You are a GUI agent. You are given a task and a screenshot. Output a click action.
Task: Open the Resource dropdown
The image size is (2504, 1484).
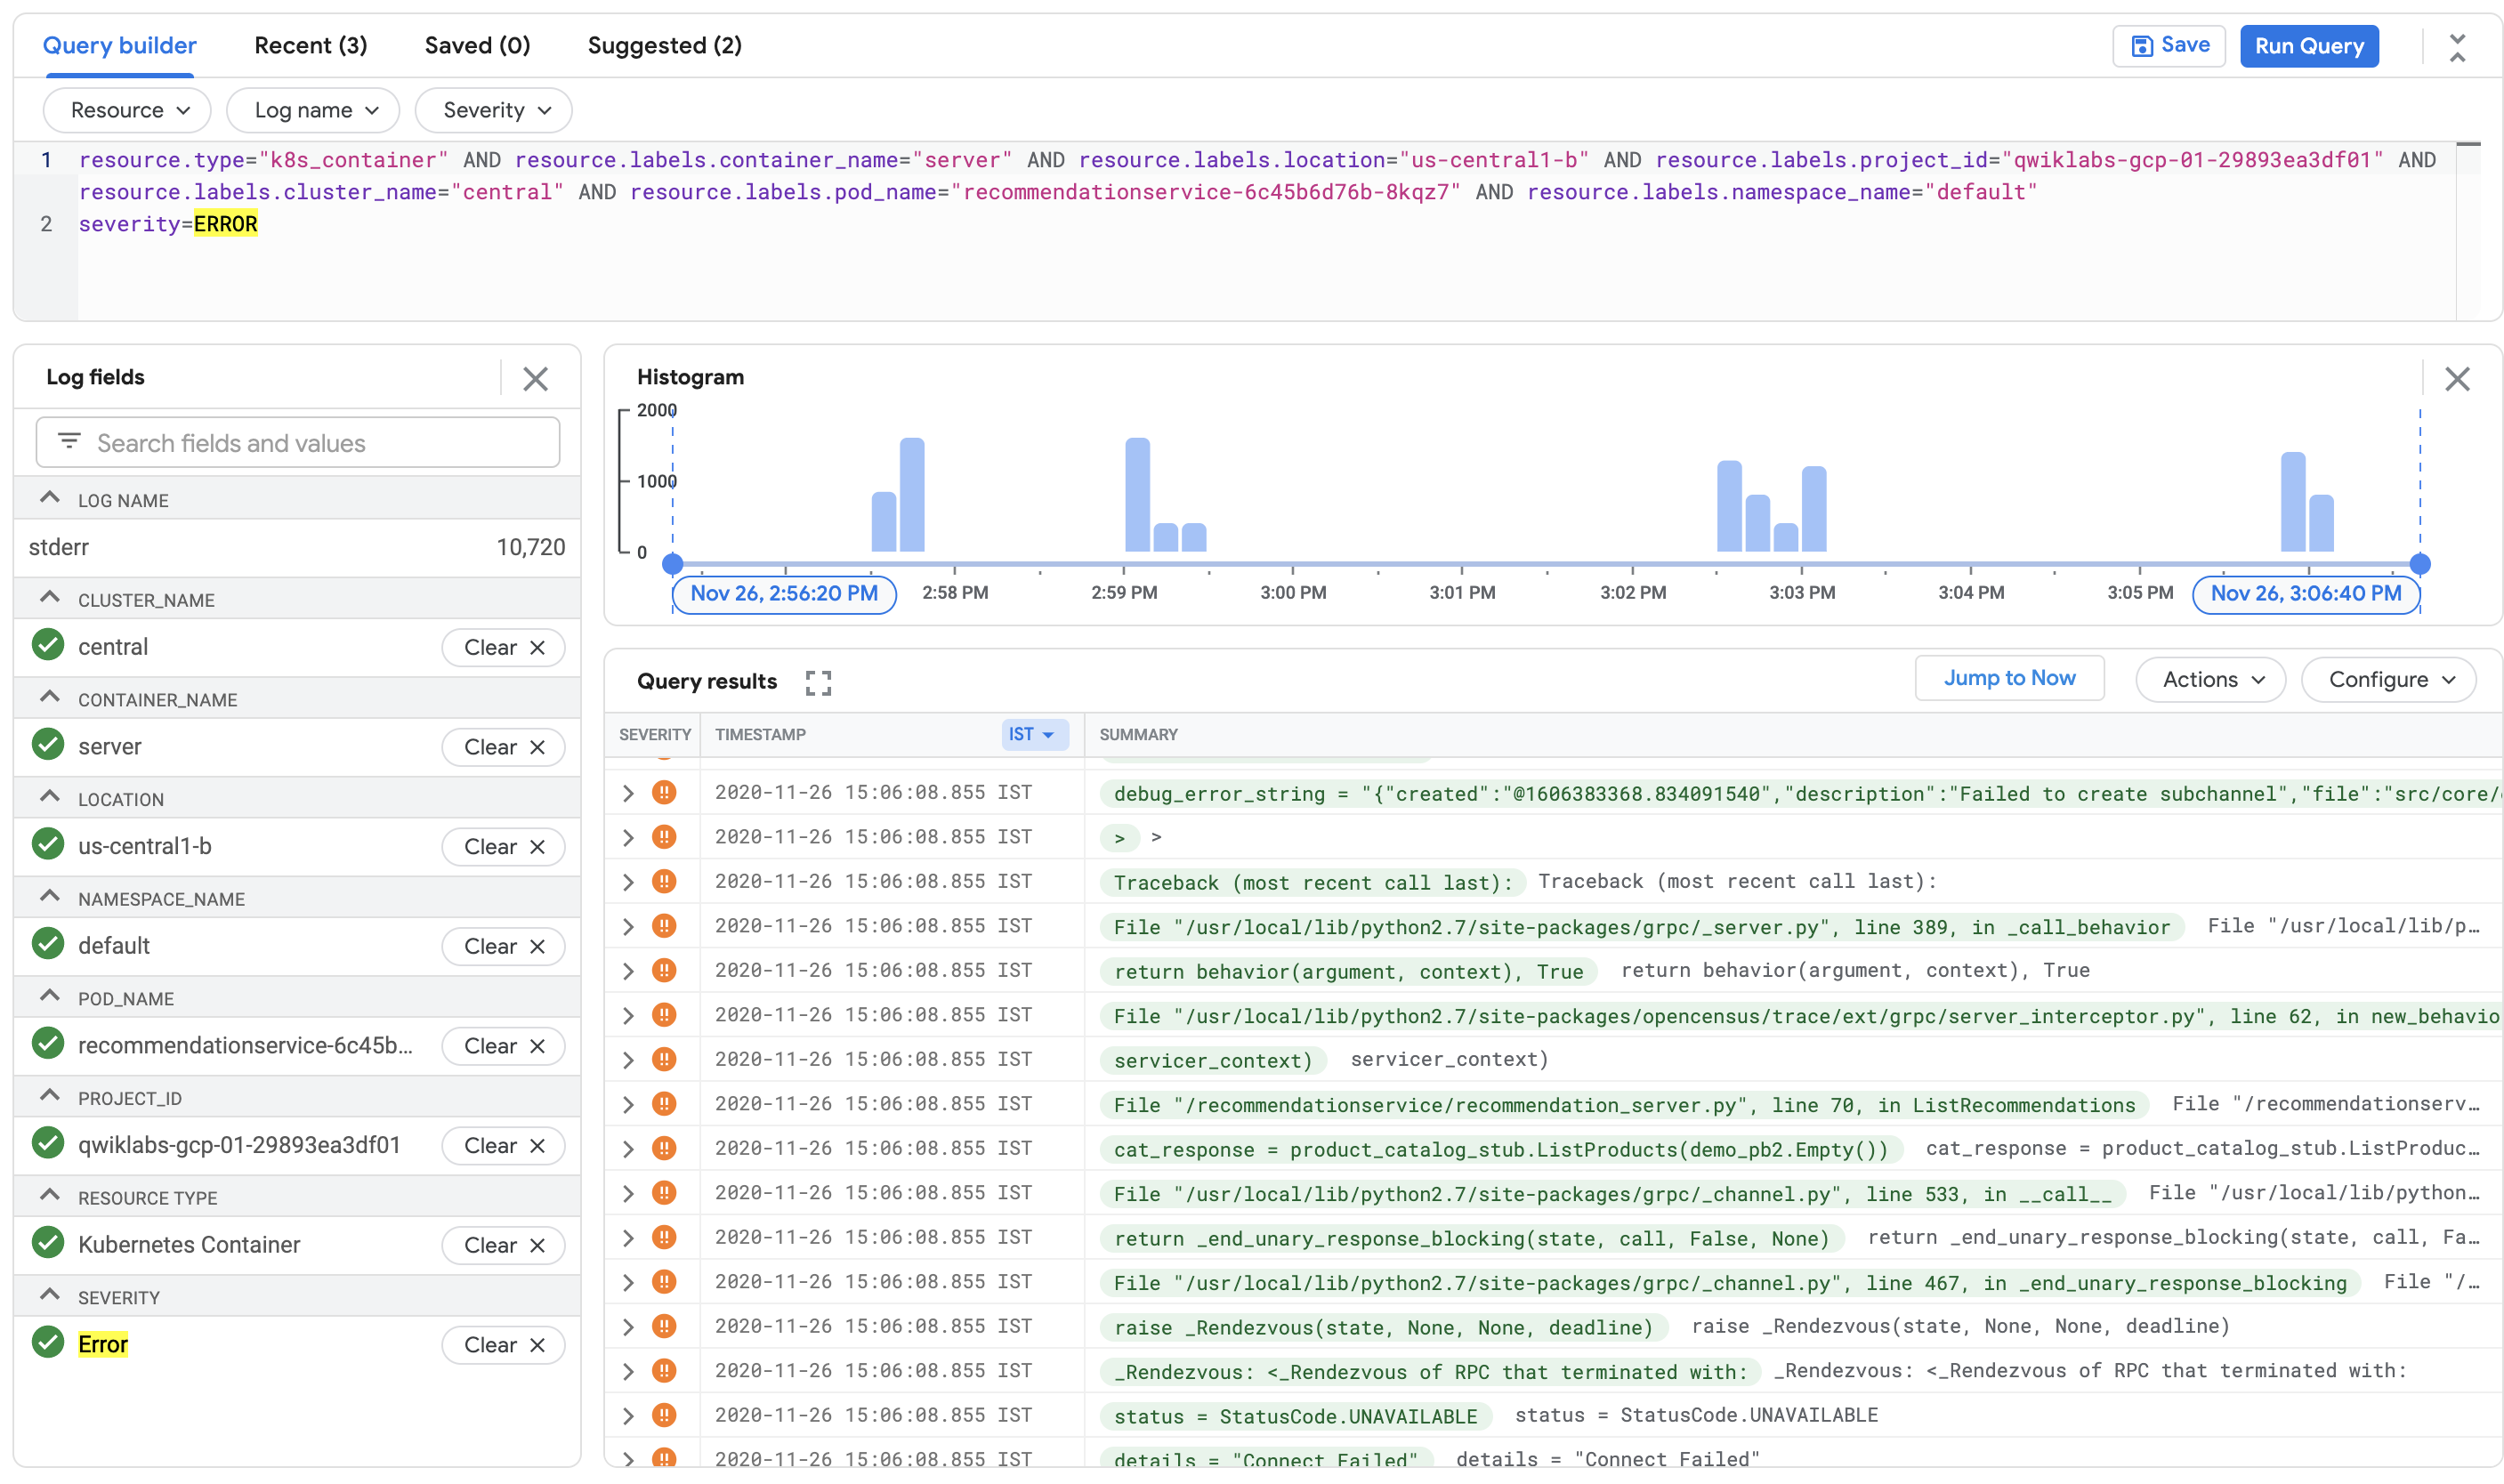(127, 110)
